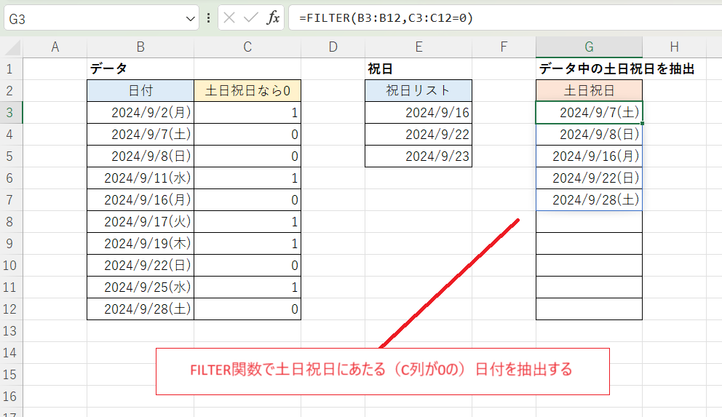Click empty bordered cell G8
This screenshot has width=722, height=417.
(x=589, y=222)
